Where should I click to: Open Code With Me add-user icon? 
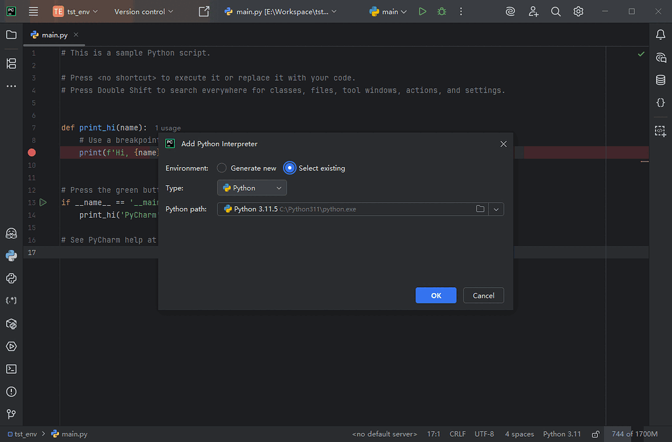click(x=533, y=12)
